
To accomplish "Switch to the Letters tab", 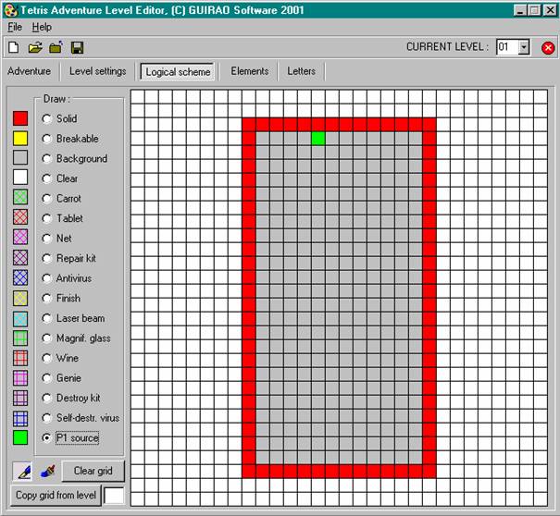I will tap(302, 71).
